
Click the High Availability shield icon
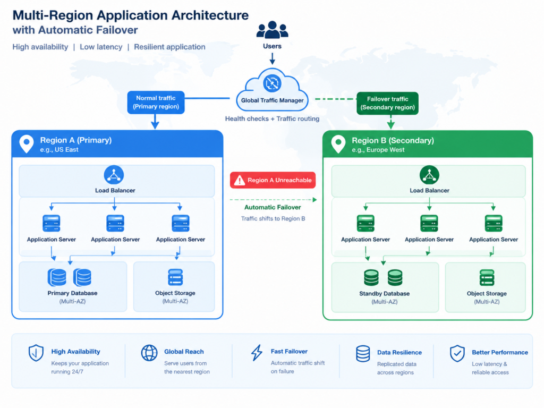coord(36,353)
